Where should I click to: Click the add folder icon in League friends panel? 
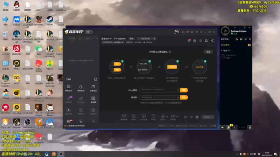tap(241, 39)
